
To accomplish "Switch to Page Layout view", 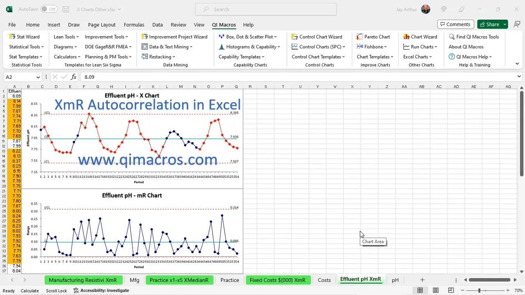I will coord(436,290).
